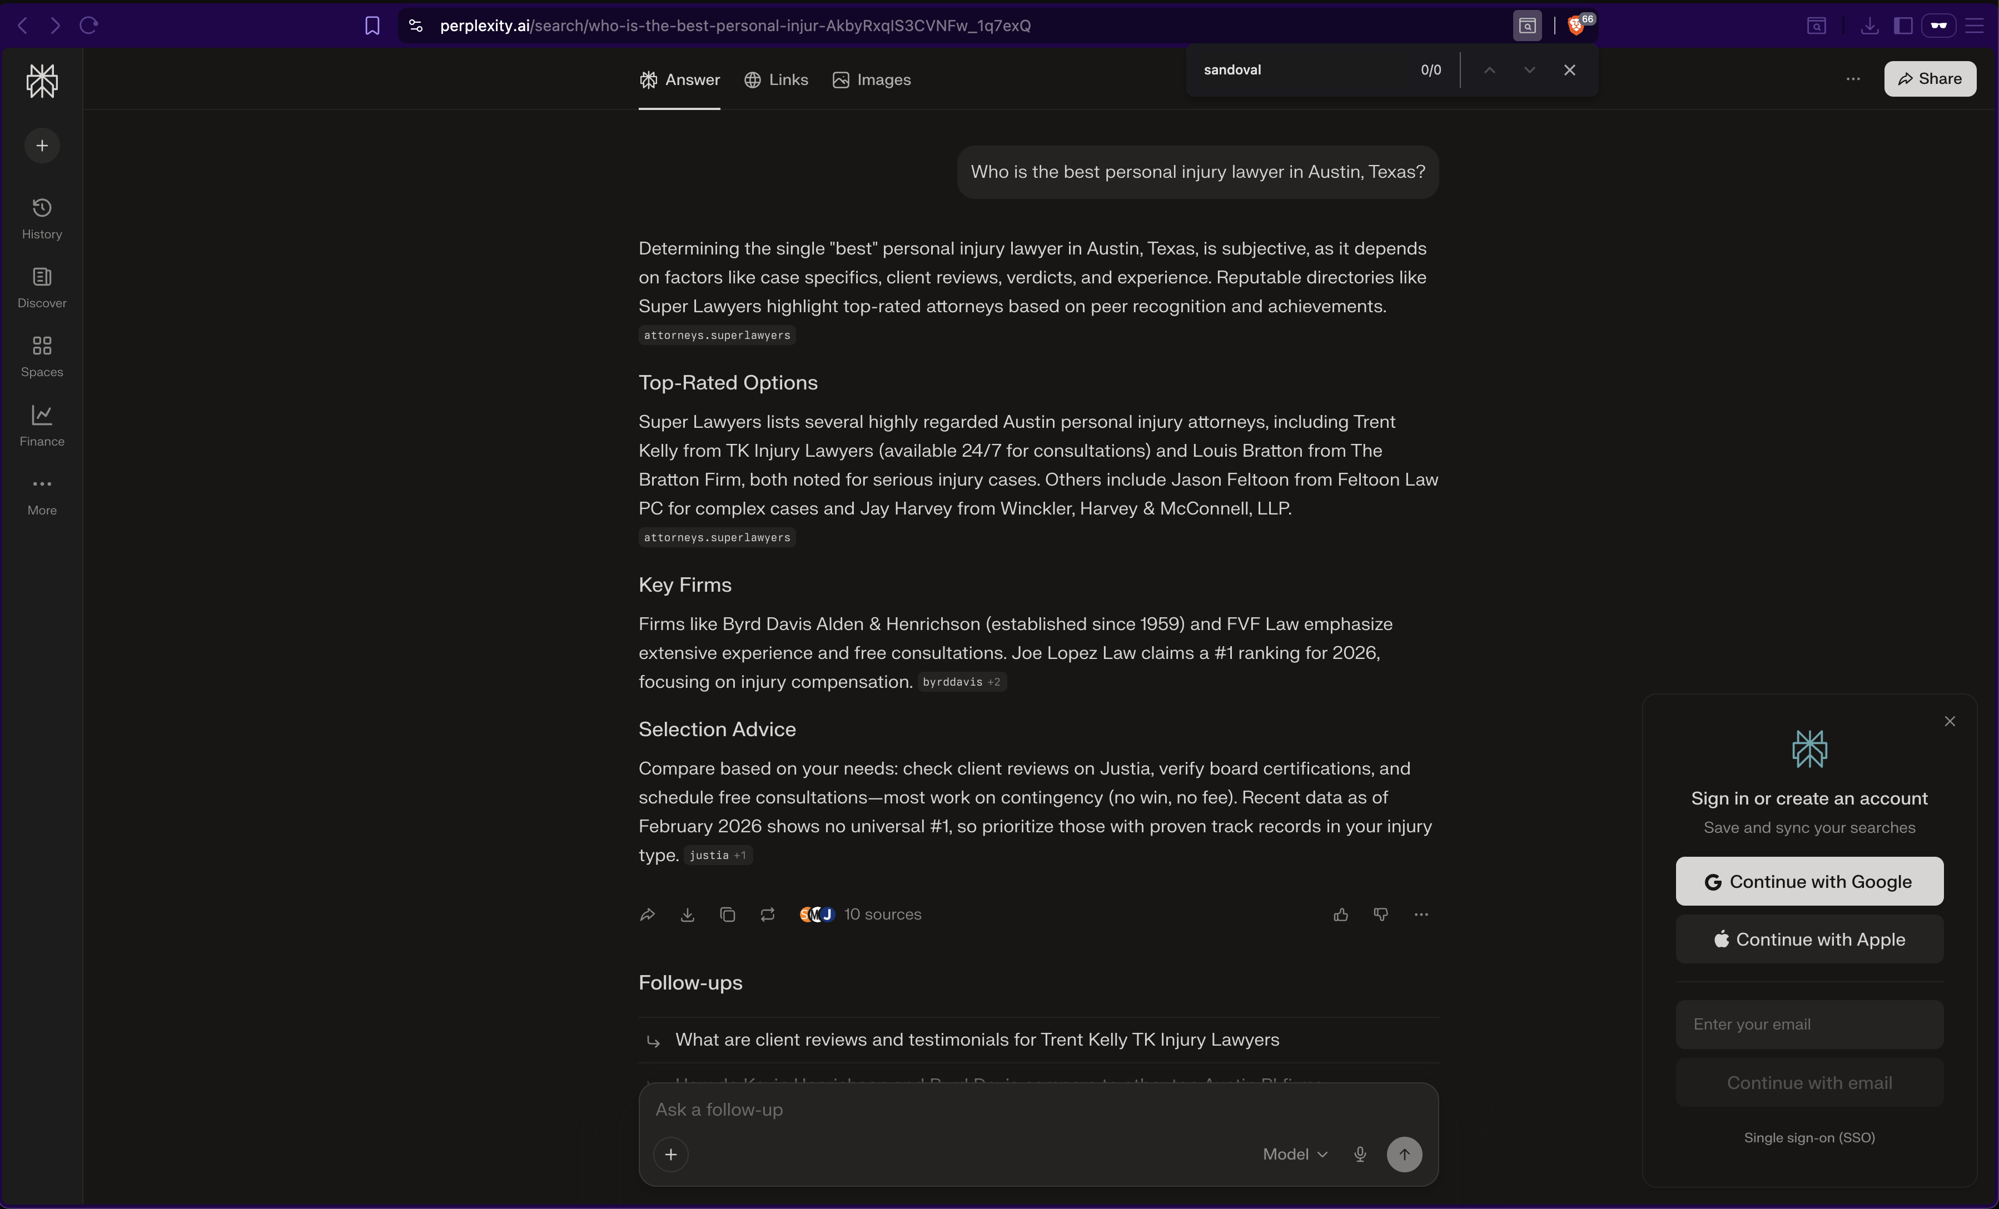
Task: Switch to the Links tab
Action: [775, 80]
